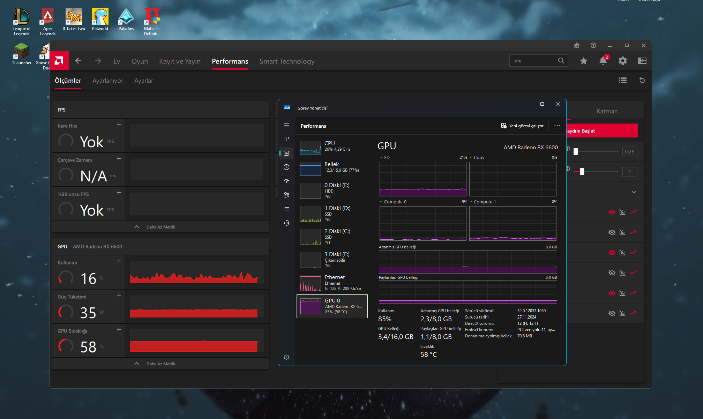Screen dimensions: 703x419
Task: Click slider handle beside value box 1
Action: [582, 172]
